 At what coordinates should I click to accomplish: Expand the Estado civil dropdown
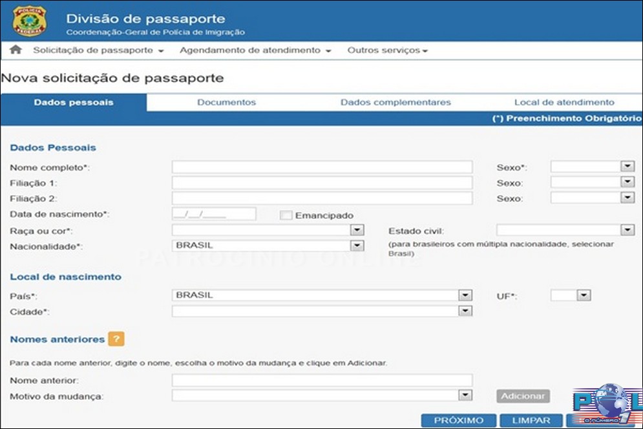pos(627,230)
